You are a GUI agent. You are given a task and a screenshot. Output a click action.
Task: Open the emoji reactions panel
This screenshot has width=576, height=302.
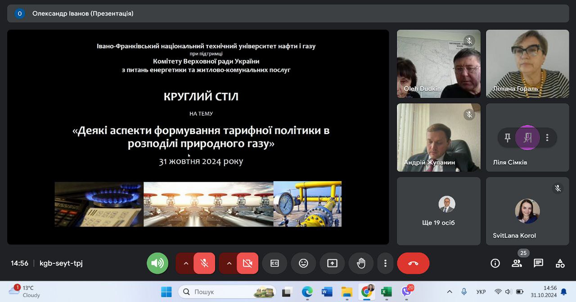[x=303, y=263]
